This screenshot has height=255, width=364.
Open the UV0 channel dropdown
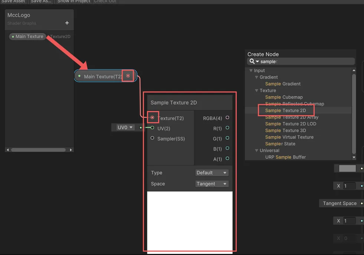[x=125, y=127]
